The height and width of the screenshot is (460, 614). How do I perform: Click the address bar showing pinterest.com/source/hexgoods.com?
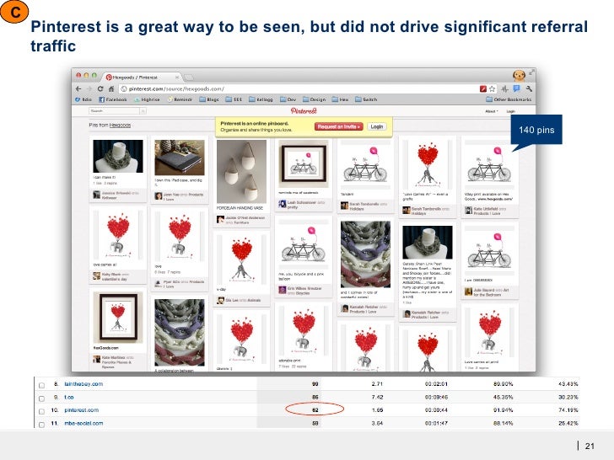298,89
